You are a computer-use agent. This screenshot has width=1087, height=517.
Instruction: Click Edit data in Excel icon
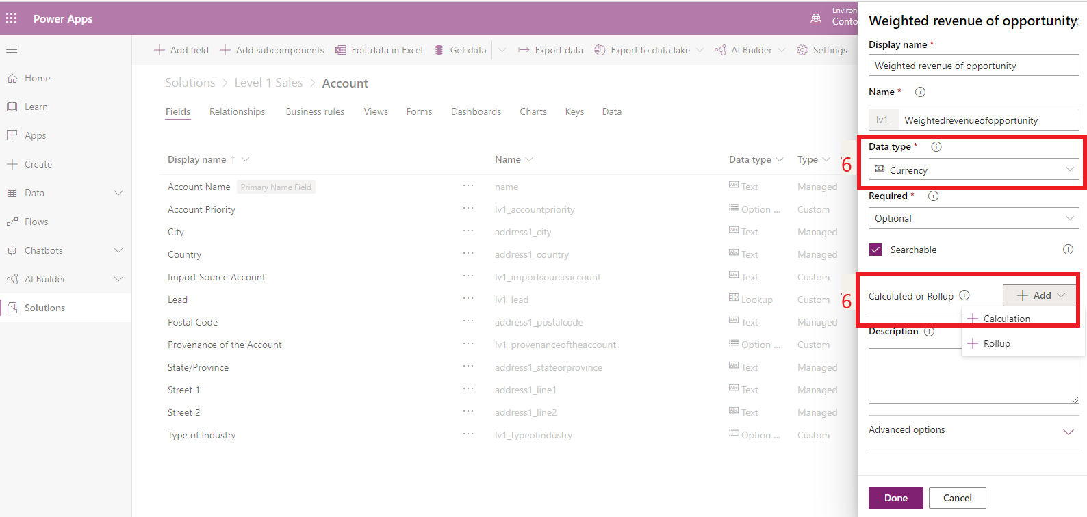(x=340, y=50)
